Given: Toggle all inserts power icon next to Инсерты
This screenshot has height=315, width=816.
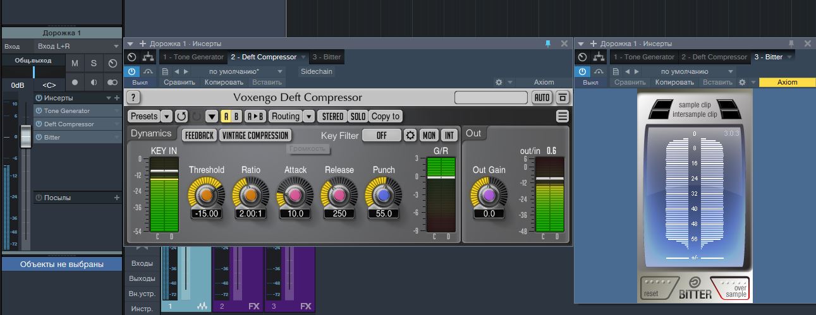Looking at the screenshot, I should pos(39,98).
